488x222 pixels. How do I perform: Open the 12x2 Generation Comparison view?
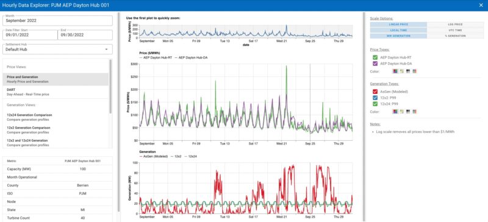click(x=56, y=130)
